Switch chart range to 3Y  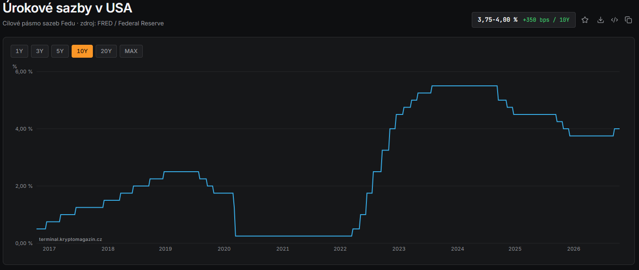click(40, 51)
